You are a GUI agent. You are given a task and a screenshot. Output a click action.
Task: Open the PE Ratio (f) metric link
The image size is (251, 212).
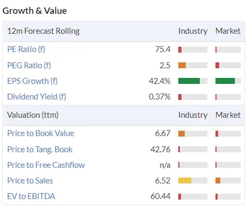click(26, 50)
